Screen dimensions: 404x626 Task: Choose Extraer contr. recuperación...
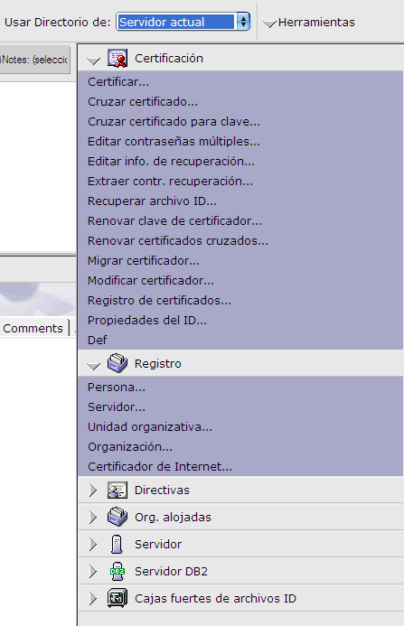point(170,182)
